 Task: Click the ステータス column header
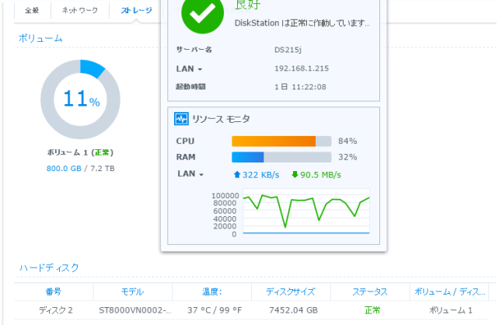370,292
